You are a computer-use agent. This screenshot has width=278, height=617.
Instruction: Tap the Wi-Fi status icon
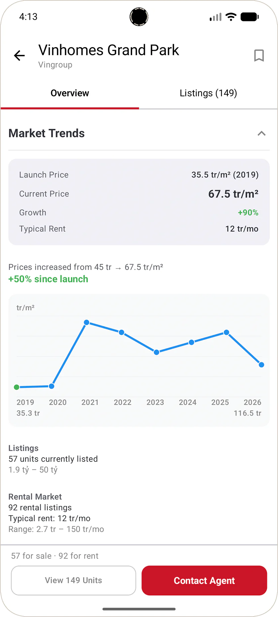point(231,17)
